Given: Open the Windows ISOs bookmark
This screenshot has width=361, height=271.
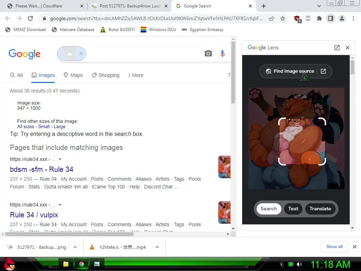Looking at the screenshot, I should tap(158, 30).
